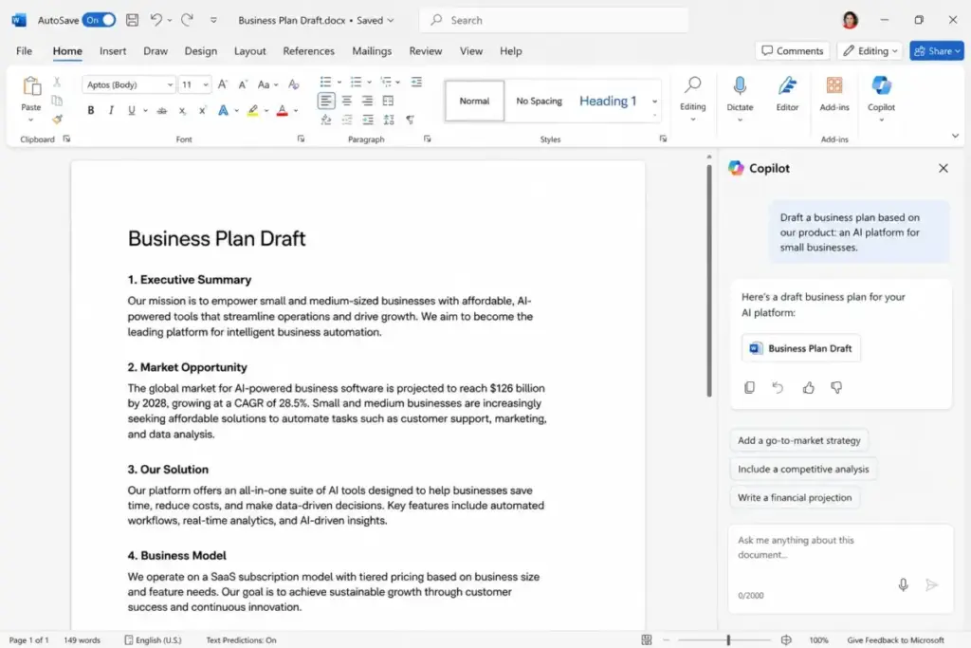
Task: Switch to the Layout tab
Action: click(249, 51)
